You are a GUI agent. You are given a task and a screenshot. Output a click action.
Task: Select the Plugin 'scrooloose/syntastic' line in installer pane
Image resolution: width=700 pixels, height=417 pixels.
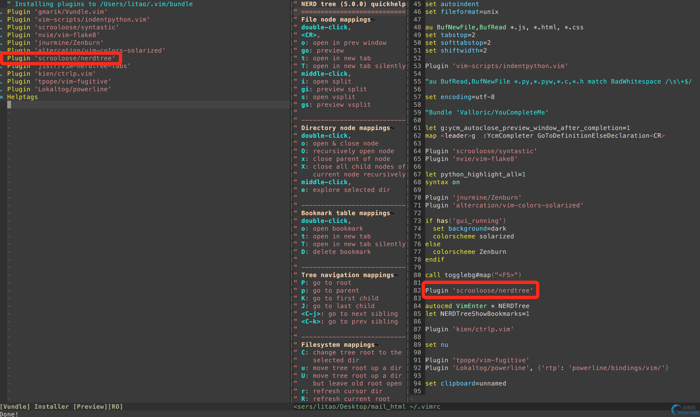point(63,27)
